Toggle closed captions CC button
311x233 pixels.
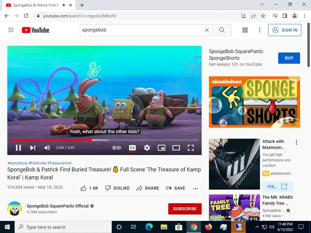(x=132, y=148)
